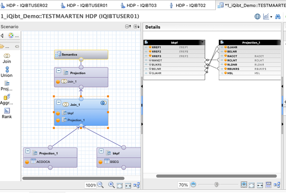Switch to HDP - IQIBT03 tab

[x=138, y=6]
